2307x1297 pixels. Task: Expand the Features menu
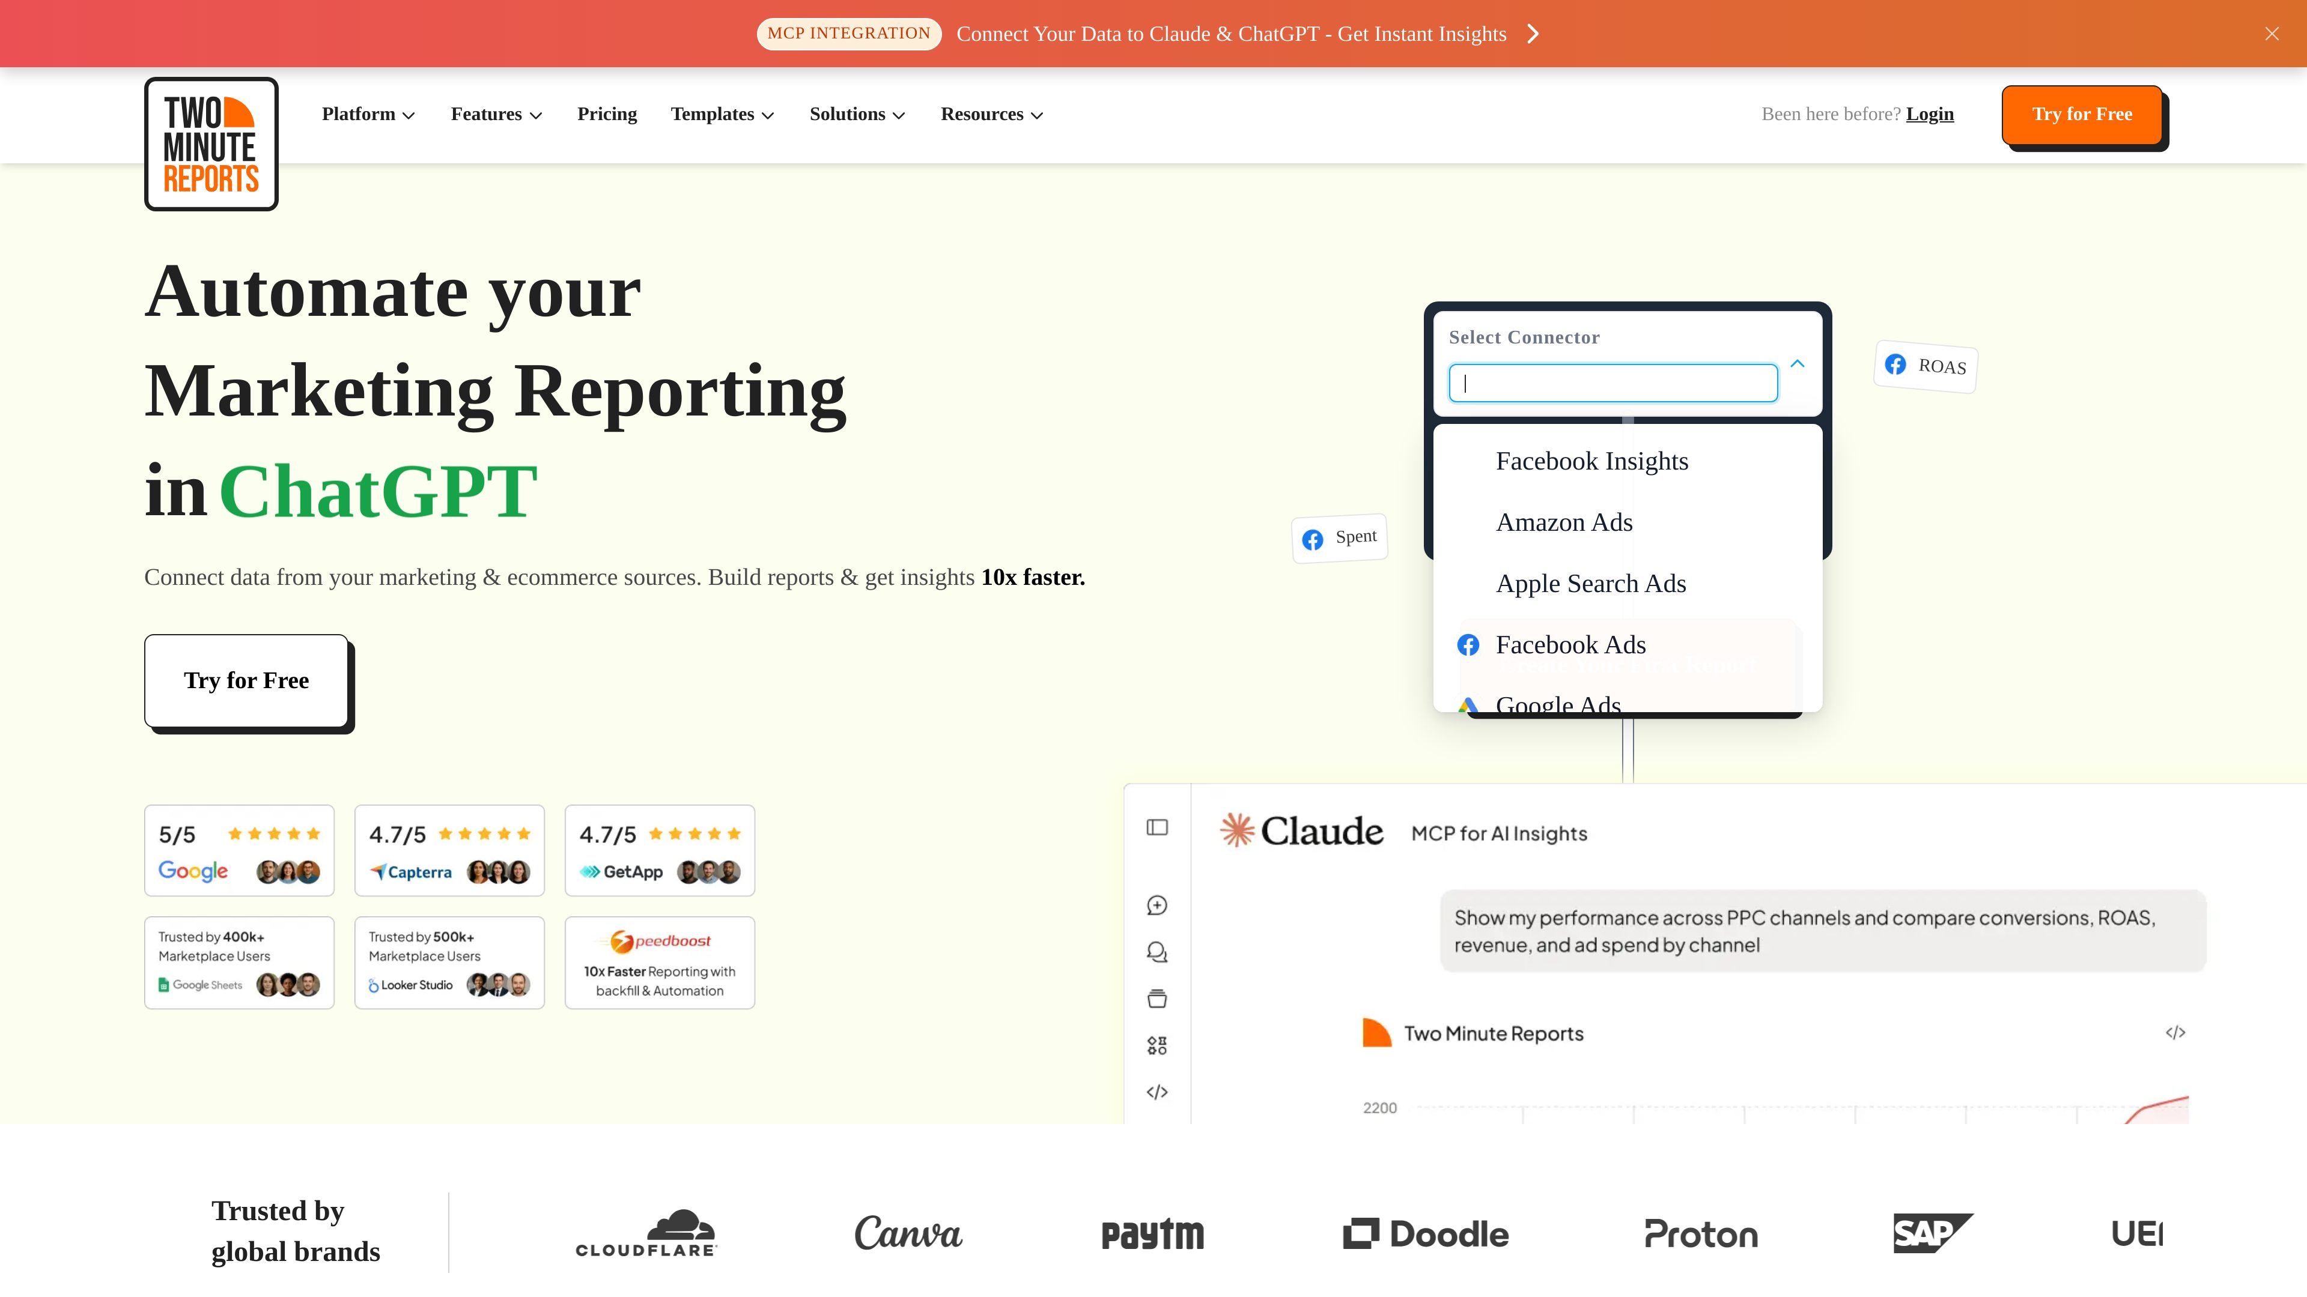click(496, 115)
